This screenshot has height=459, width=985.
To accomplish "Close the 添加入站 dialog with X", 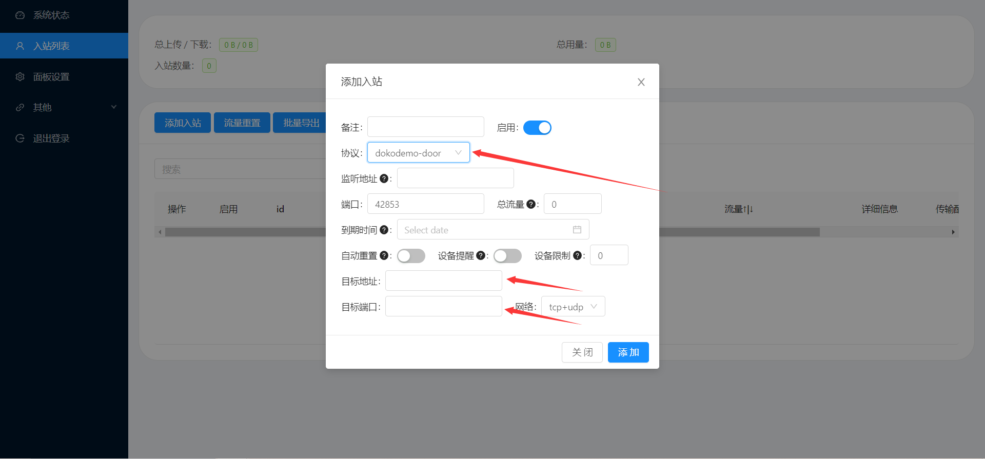I will coord(641,82).
